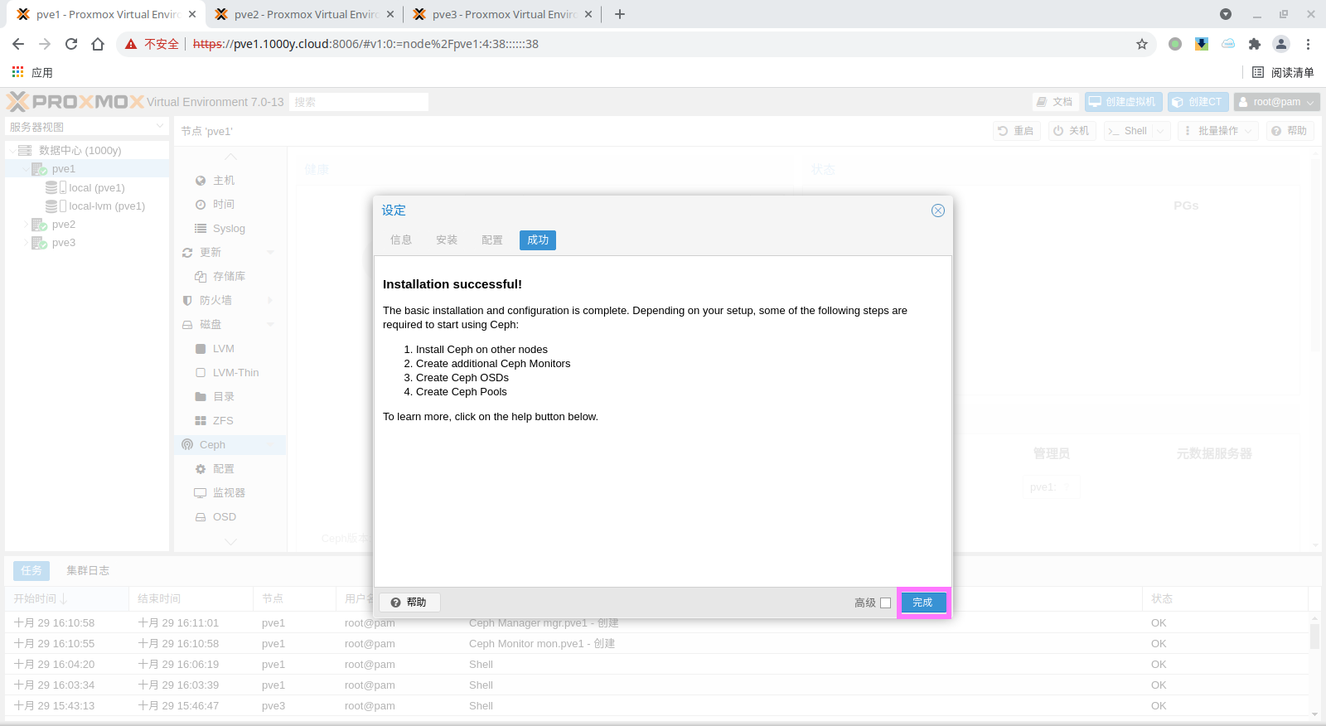The image size is (1326, 726).
Task: Switch to the pve2 browser tab
Action: point(304,14)
